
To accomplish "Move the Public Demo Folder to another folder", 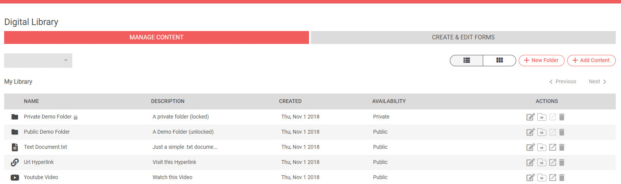I will [542, 132].
